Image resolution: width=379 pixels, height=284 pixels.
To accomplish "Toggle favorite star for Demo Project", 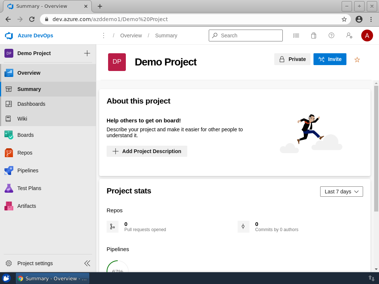I will (x=357, y=60).
